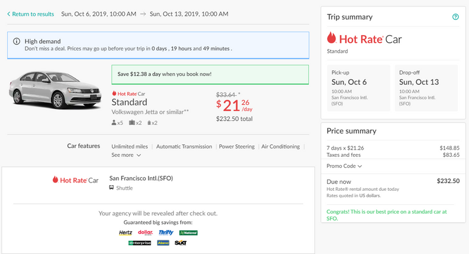Click the pick-up date Sun, Oct 6, 2019 header text
Screen dimensions: 469x254
pyautogui.click(x=98, y=14)
